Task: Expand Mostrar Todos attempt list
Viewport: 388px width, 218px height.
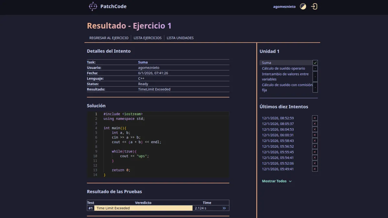Action: pos(276,181)
